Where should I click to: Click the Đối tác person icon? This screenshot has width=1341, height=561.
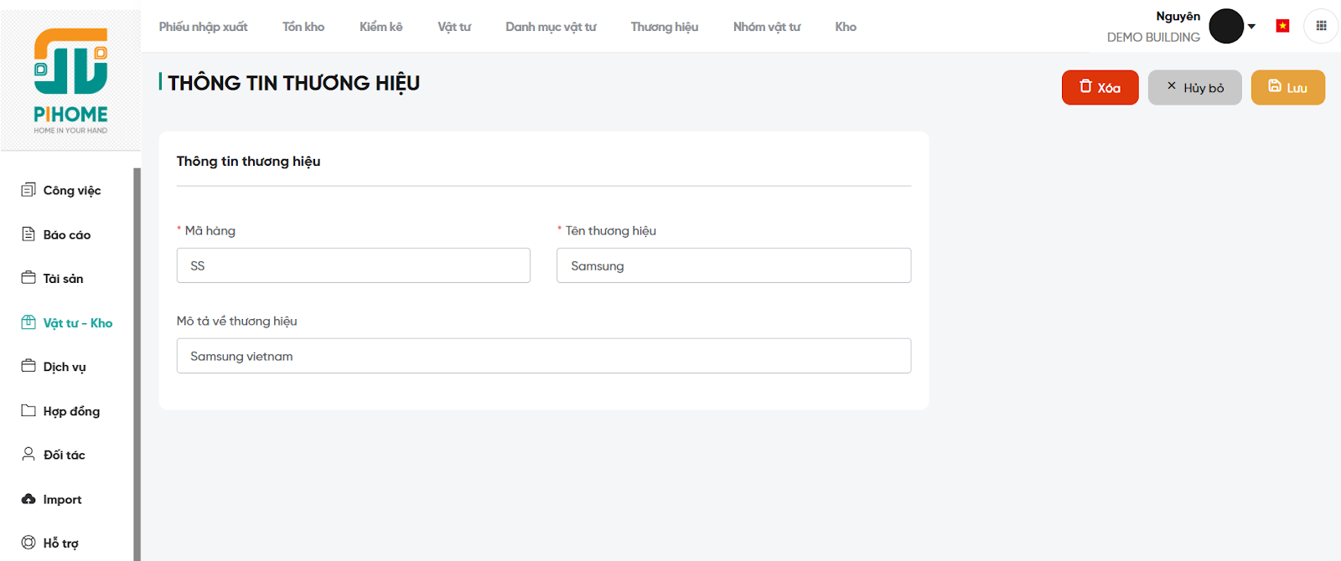28,455
